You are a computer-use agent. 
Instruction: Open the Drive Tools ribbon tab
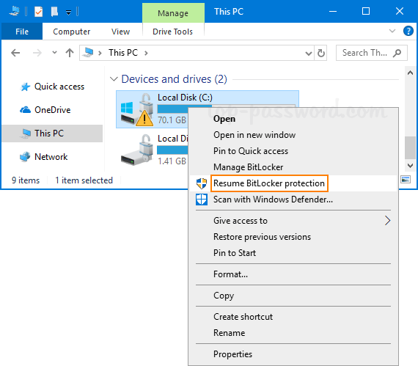coord(173,32)
